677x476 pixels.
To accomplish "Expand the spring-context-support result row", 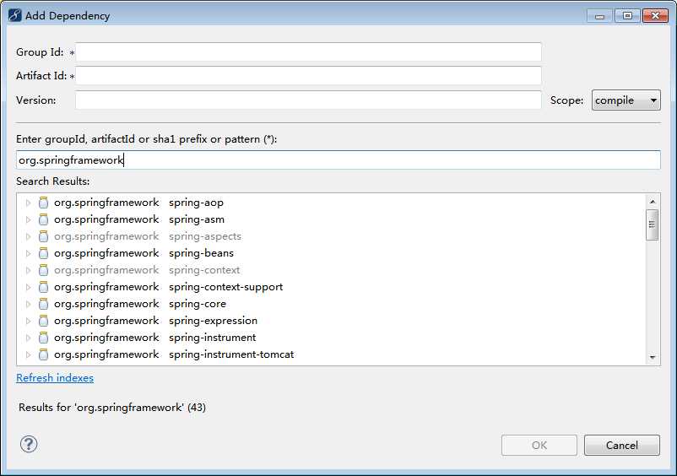I will coord(28,287).
